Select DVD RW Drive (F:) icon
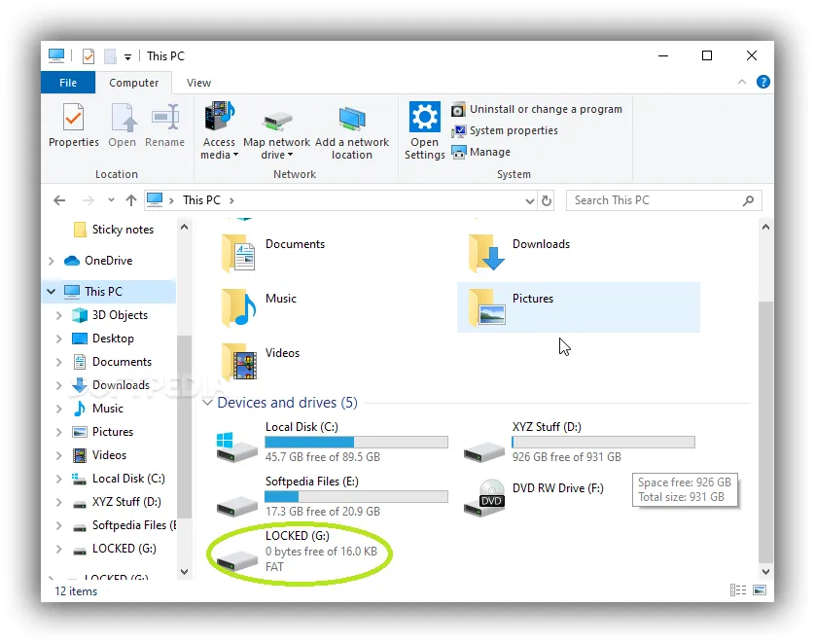The image size is (815, 643). click(x=484, y=497)
